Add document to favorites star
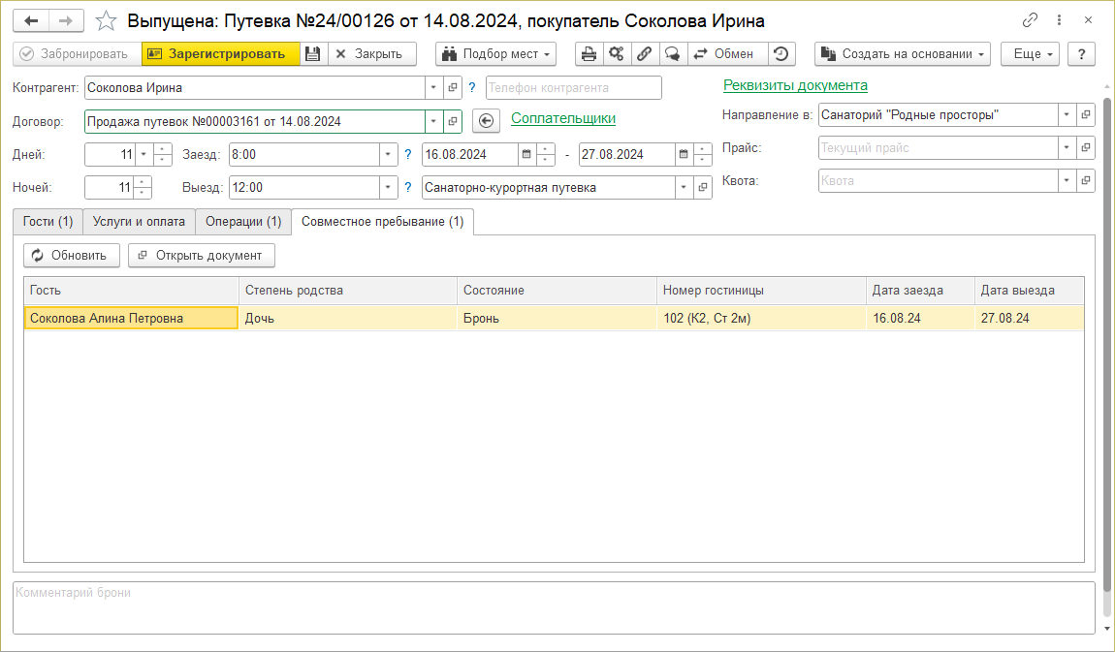Screen dimensions: 1115x652 [106, 20]
